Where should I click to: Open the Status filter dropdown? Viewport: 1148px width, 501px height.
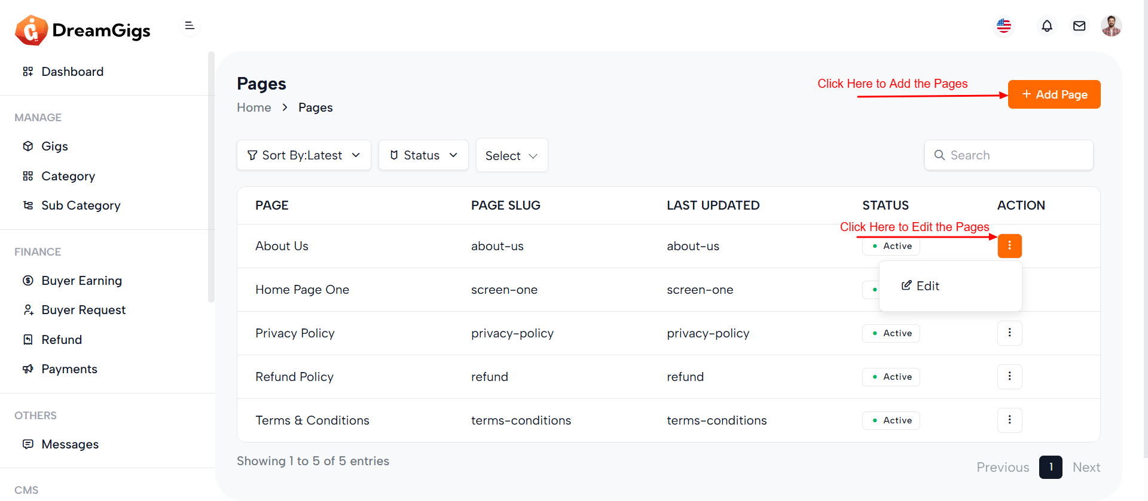click(423, 155)
